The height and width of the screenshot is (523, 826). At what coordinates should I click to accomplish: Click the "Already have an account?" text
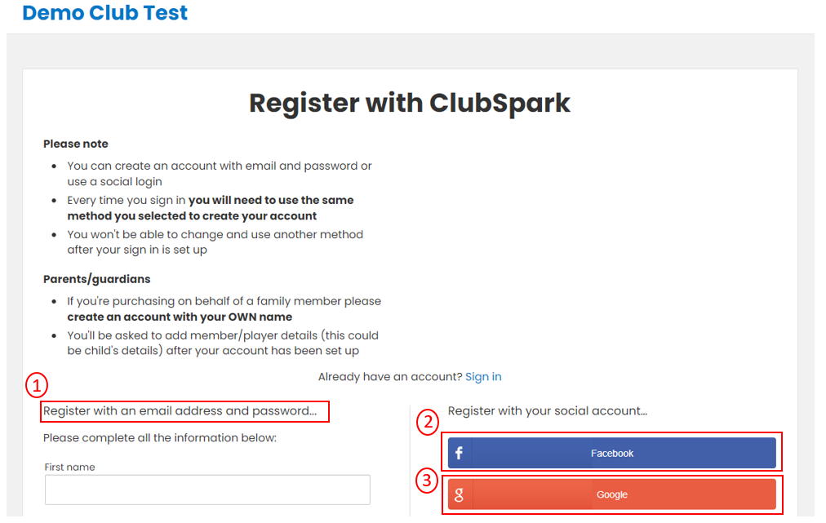pyautogui.click(x=390, y=377)
